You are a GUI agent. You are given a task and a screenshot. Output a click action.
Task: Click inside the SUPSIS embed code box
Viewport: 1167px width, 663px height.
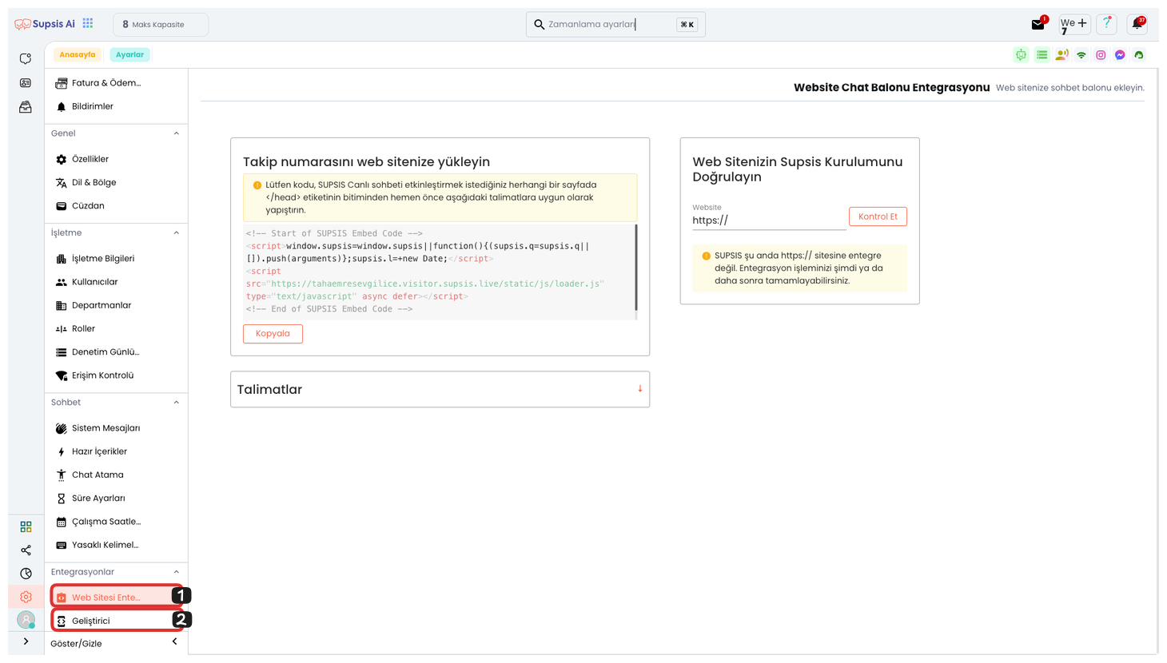438,272
